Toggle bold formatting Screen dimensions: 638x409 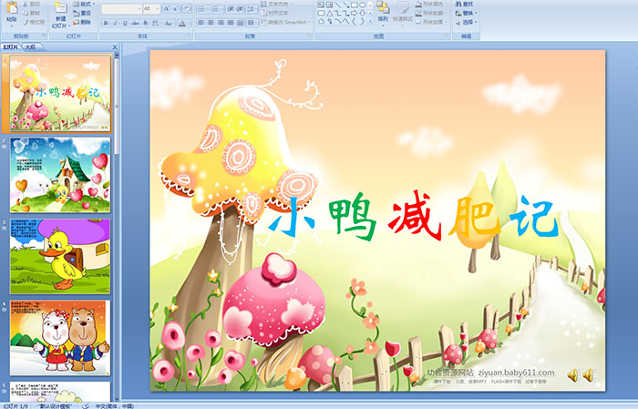pyautogui.click(x=104, y=22)
